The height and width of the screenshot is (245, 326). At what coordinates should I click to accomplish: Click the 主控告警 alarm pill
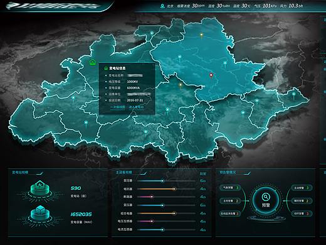(x=230, y=201)
